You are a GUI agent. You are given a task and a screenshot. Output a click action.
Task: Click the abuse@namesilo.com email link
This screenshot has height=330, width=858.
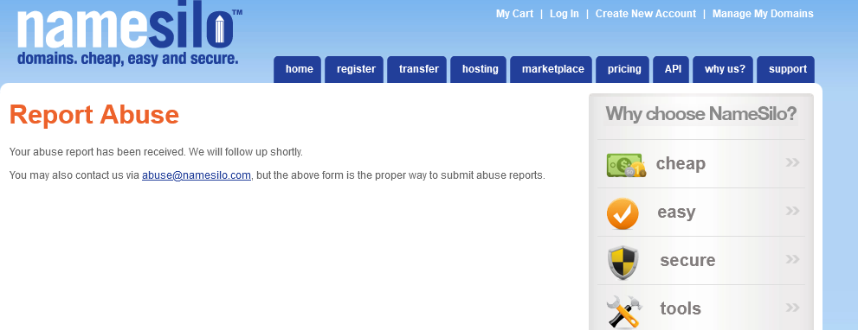tap(197, 175)
